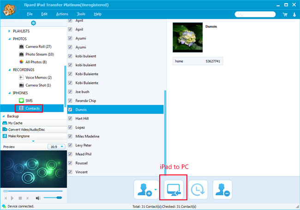Click the previous track button in preview
This screenshot has width=300, height=210.
click(6, 198)
